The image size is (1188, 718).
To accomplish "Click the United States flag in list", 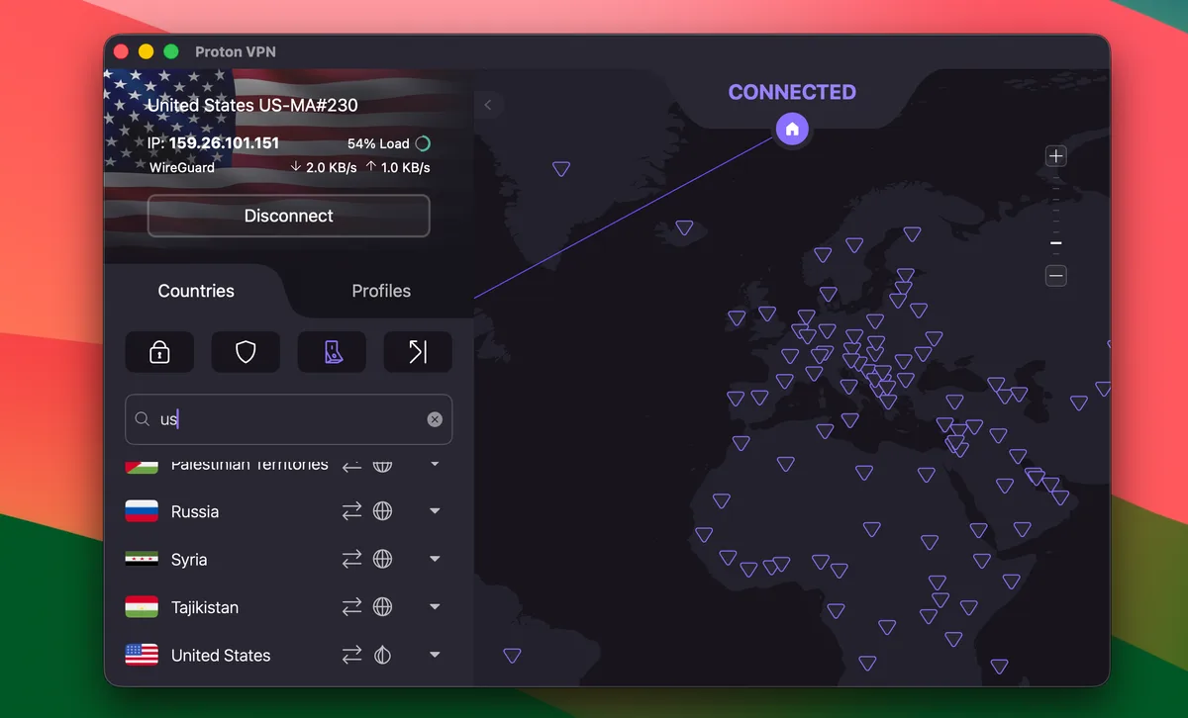I will (x=142, y=655).
